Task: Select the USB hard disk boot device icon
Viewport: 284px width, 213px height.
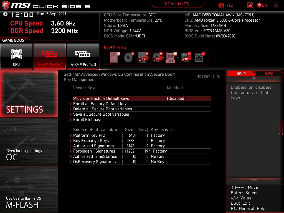Action: click(x=143, y=57)
